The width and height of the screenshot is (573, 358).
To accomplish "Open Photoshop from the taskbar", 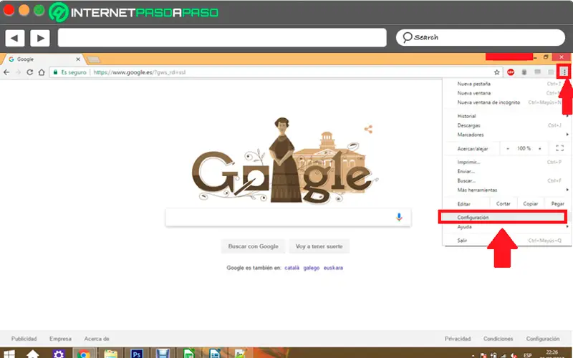I will [137, 354].
